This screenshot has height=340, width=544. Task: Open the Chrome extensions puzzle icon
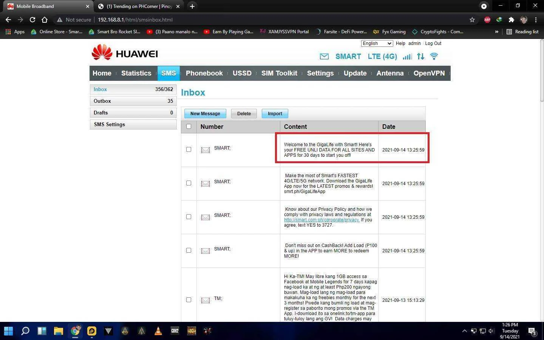click(512, 20)
